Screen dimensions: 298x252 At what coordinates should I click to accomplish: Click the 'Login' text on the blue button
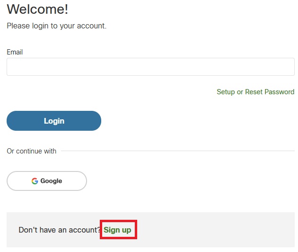click(54, 121)
